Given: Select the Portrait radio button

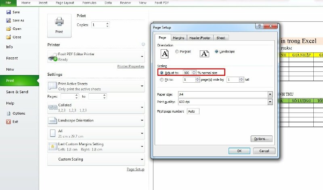Looking at the screenshot, I should (x=177, y=52).
